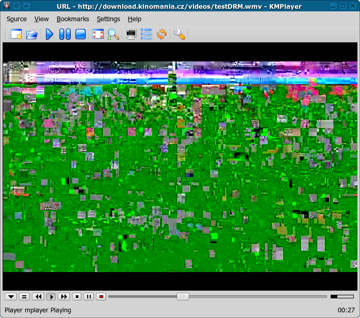This screenshot has width=360, height=318.
Task: Open the Bookmarks menu
Action: [x=73, y=19]
